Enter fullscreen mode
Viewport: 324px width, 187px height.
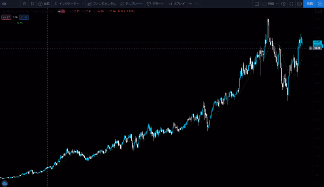coord(291,4)
